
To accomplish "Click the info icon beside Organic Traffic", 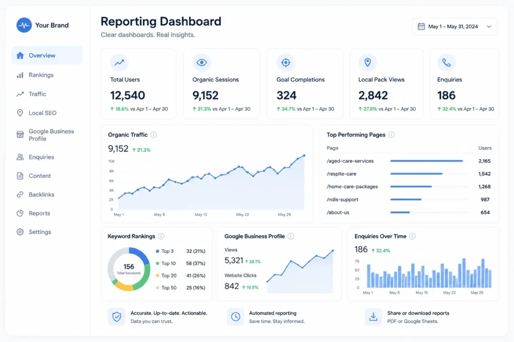I will point(154,135).
